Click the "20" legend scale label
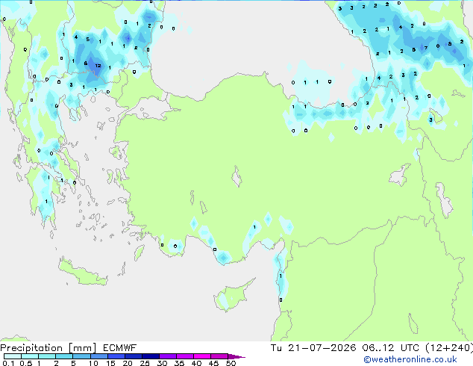 [128, 363]
